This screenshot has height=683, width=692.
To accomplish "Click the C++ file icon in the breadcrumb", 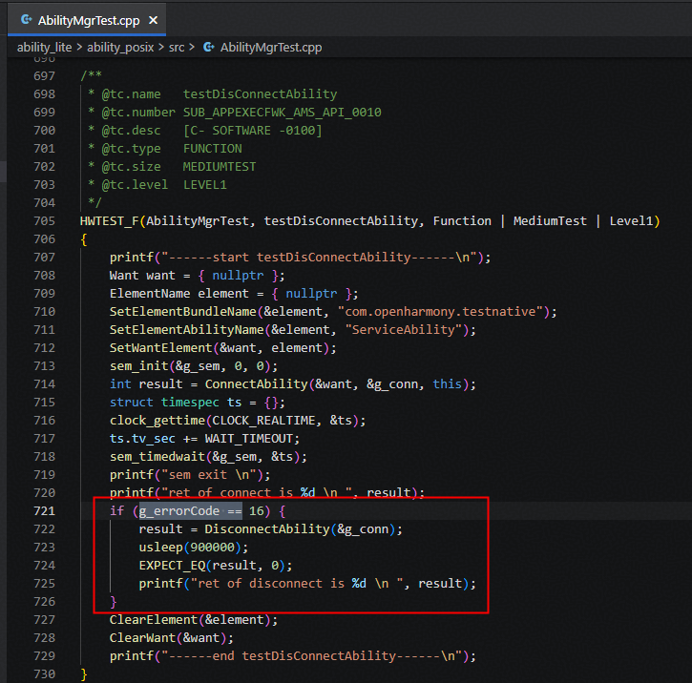I will (208, 47).
